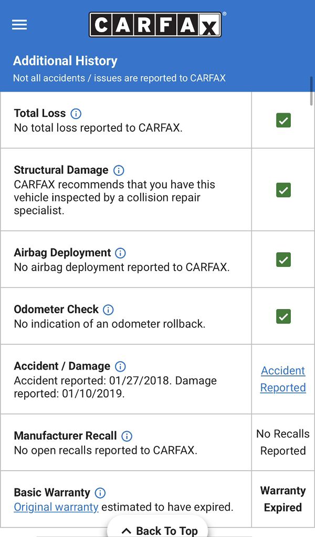Tap the Basic Warranty info icon
The height and width of the screenshot is (537, 315).
100,493
